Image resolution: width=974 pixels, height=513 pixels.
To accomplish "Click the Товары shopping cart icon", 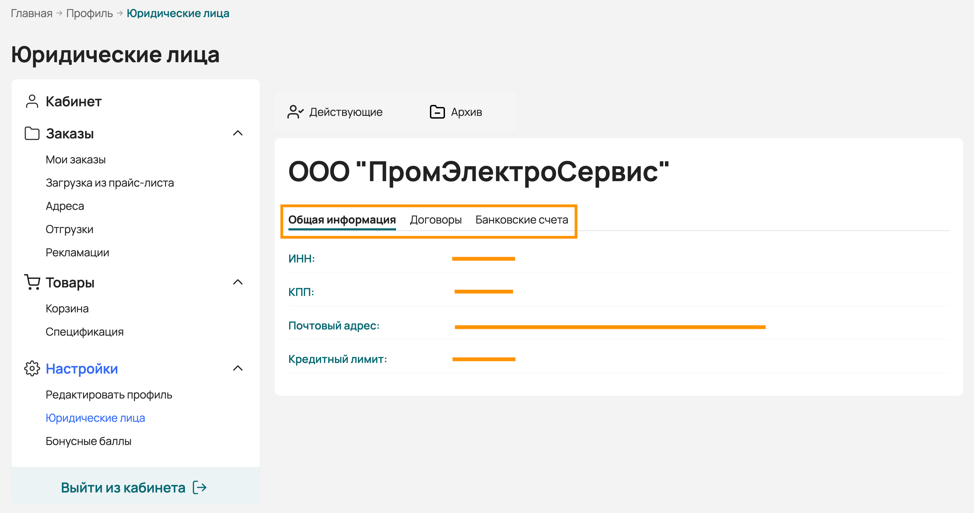I will pyautogui.click(x=32, y=282).
